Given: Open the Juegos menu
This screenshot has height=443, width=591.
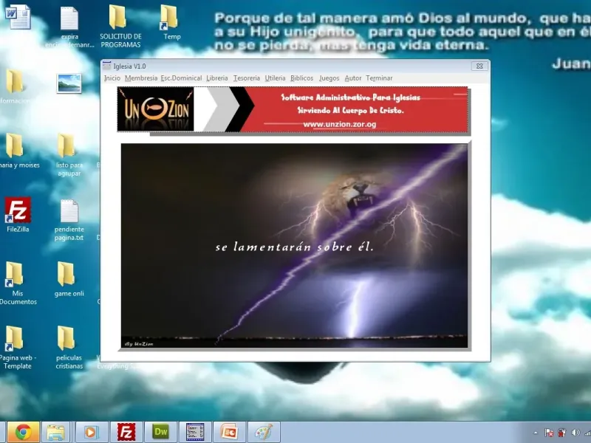Looking at the screenshot, I should pyautogui.click(x=329, y=78).
